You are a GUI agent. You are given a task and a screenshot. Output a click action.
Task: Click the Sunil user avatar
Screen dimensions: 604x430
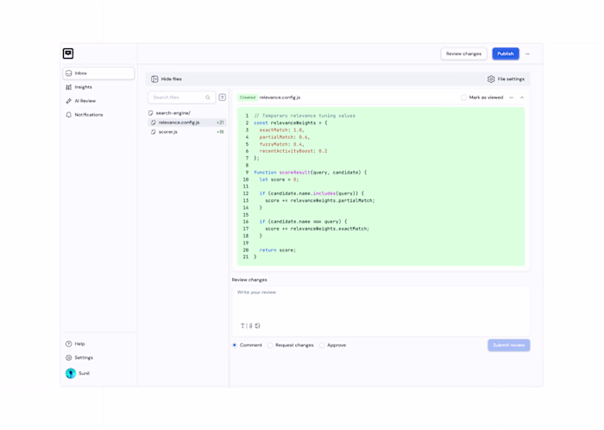(x=71, y=373)
